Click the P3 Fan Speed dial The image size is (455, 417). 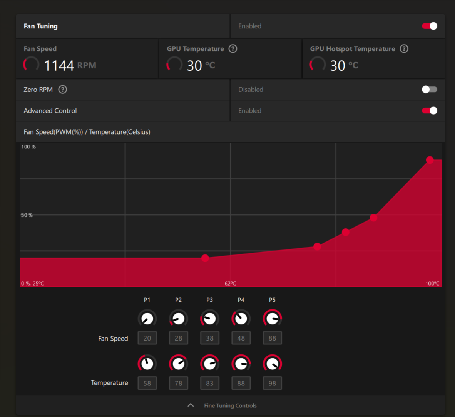[209, 319]
